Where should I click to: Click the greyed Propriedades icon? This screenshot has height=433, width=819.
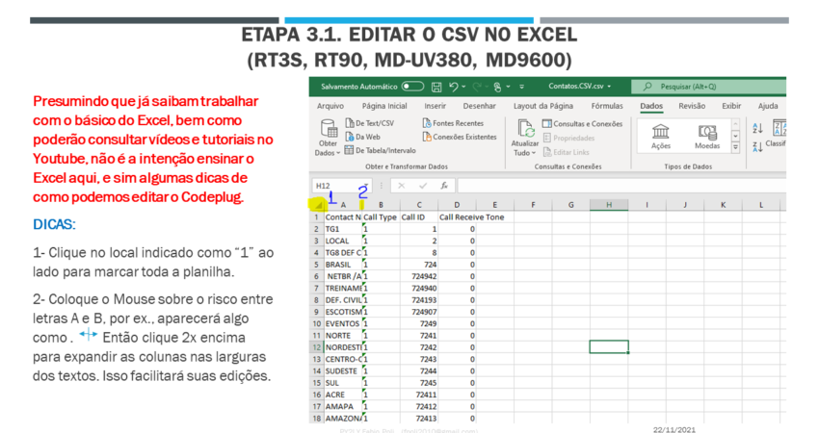click(x=547, y=138)
